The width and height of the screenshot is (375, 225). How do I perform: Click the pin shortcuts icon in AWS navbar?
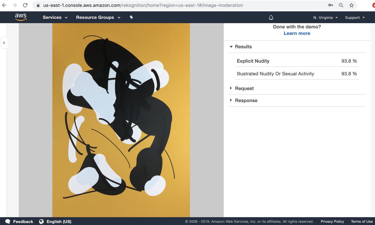[x=131, y=17]
